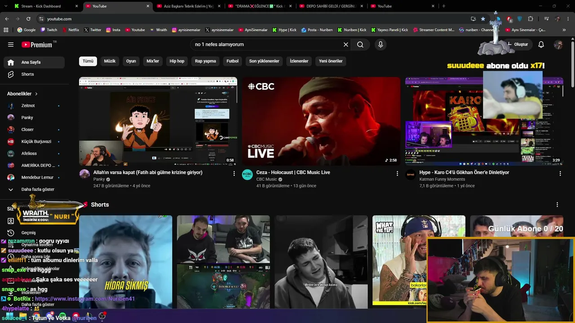Open the HİDRA SİKMİŞ Short
This screenshot has height=323, width=575.
pos(125,262)
